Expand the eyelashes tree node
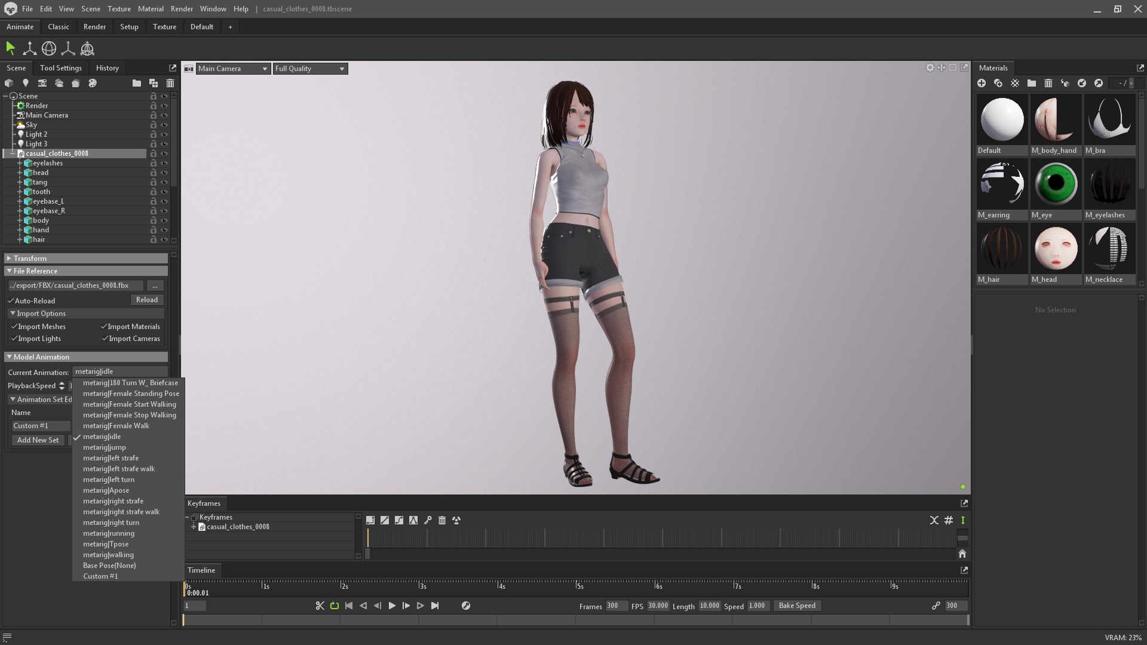Image resolution: width=1147 pixels, height=645 pixels. click(20, 163)
